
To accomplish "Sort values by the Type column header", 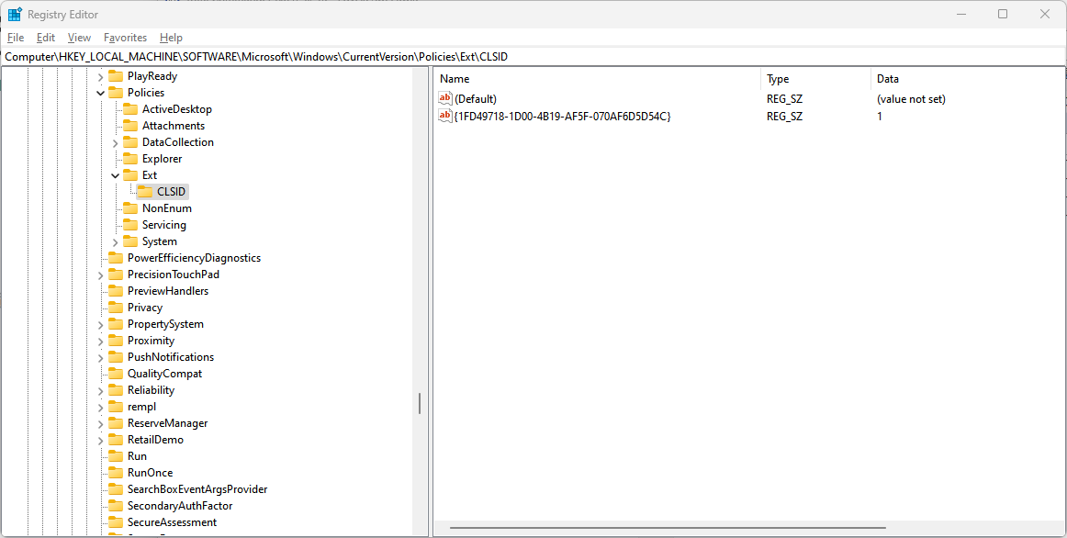I will (815, 79).
